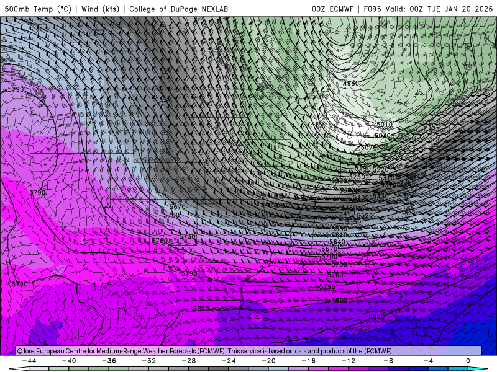Image resolution: width=497 pixels, height=372 pixels.
Task: Click the -40 color bar label
Action: [x=69, y=361]
